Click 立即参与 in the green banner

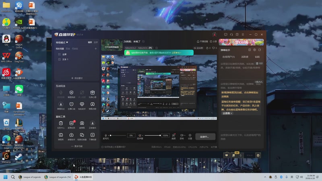click(x=176, y=53)
